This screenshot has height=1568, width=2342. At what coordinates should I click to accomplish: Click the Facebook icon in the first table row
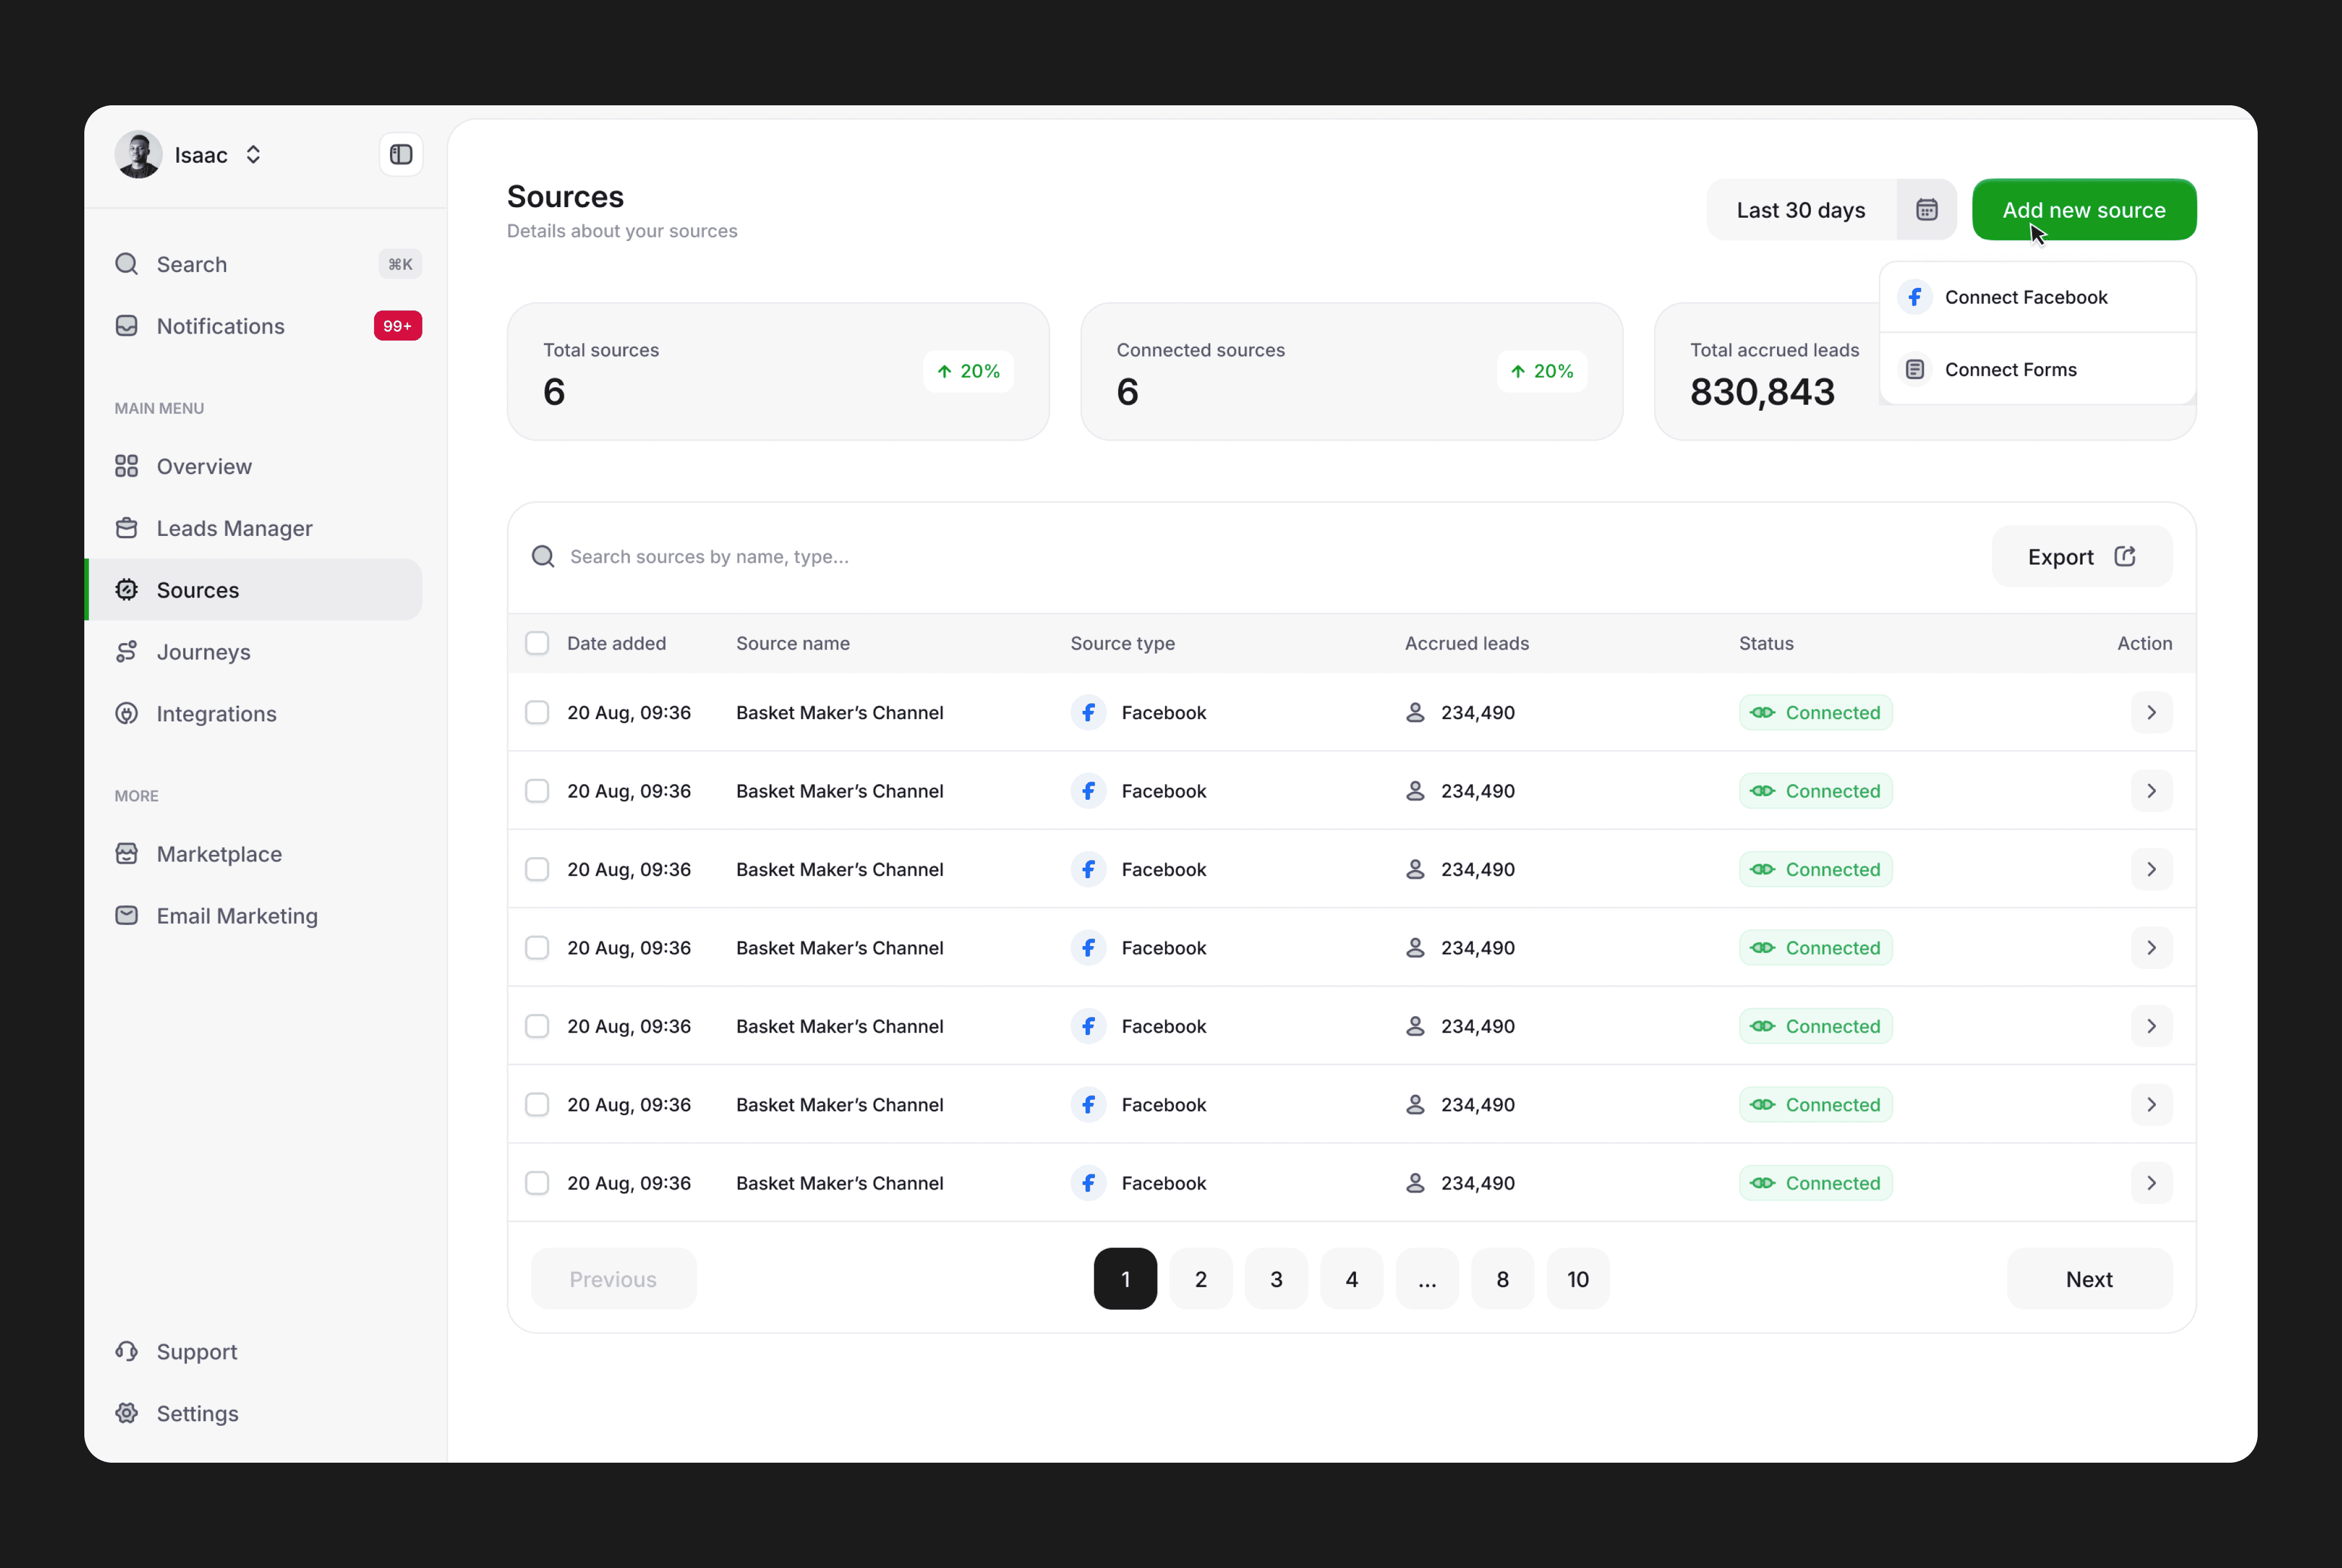(1088, 713)
